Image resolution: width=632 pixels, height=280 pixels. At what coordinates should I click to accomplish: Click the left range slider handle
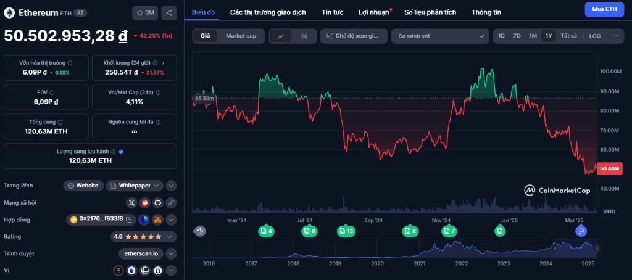(x=554, y=248)
